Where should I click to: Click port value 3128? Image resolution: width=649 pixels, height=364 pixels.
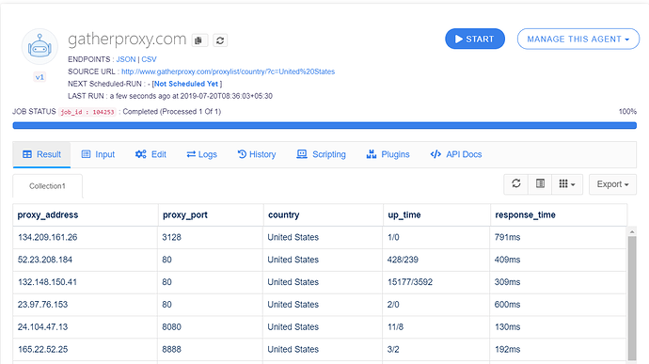click(172, 237)
